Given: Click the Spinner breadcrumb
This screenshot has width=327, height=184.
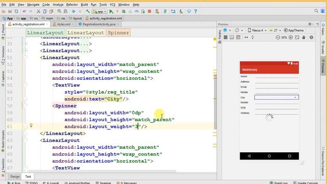Looking at the screenshot, I should tap(119, 33).
